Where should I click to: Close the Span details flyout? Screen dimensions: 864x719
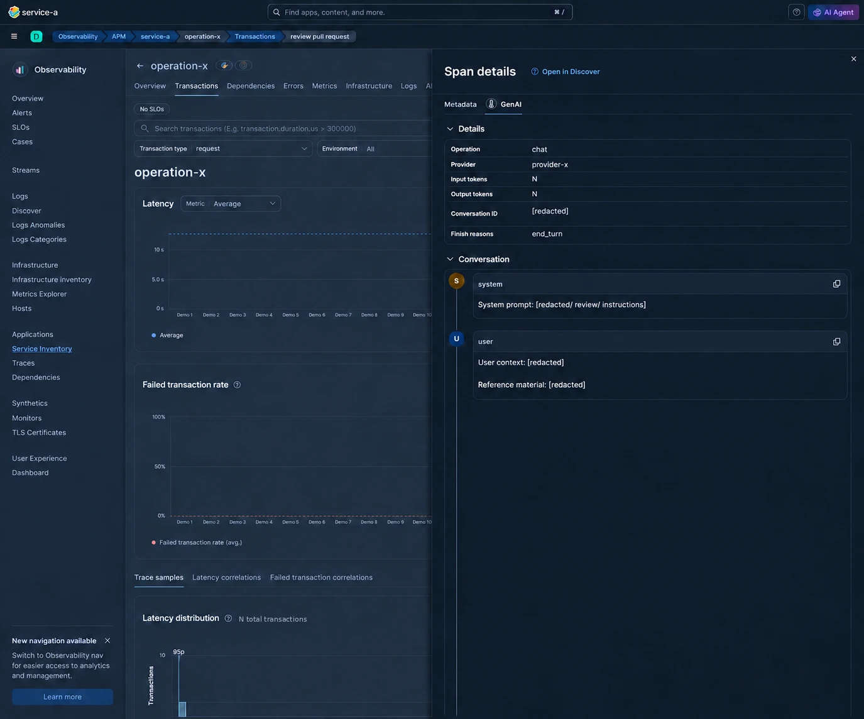coord(853,59)
